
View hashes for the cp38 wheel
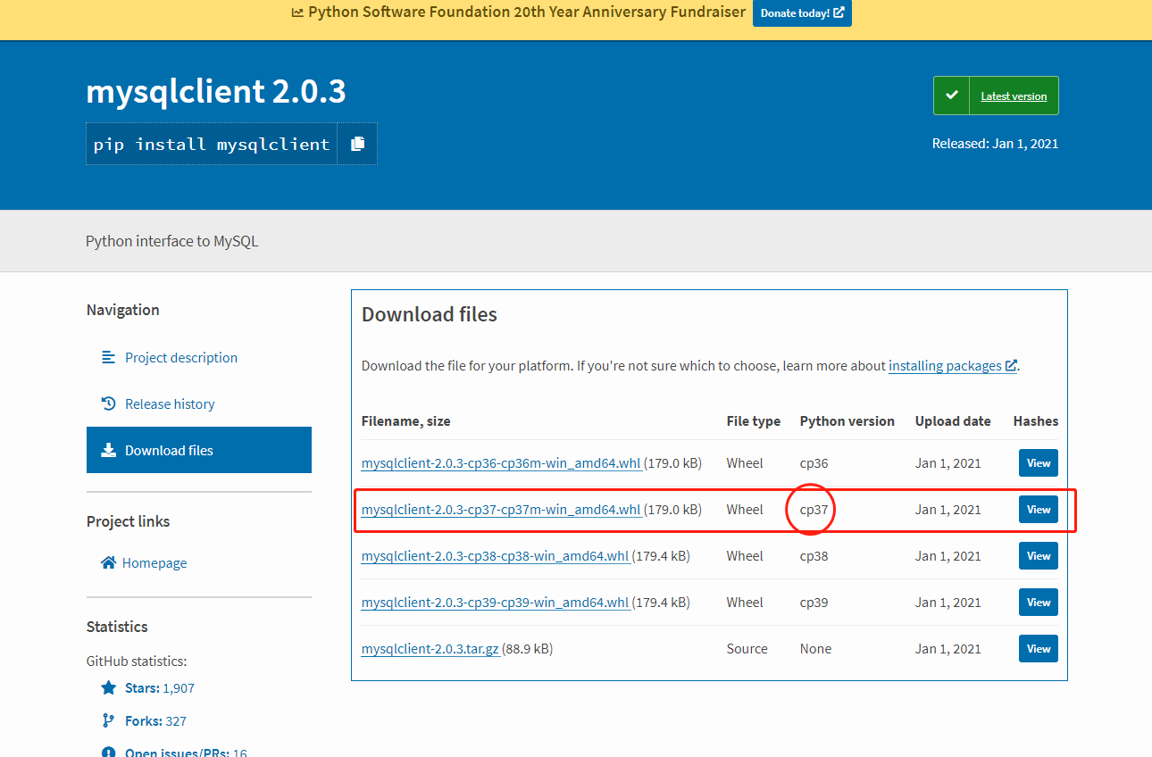(1039, 555)
